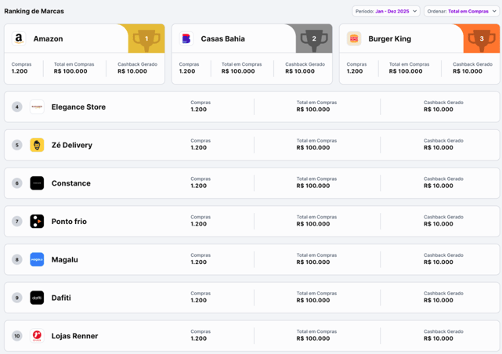Open the Ordenar Total em Compras dropdown

coord(461,11)
